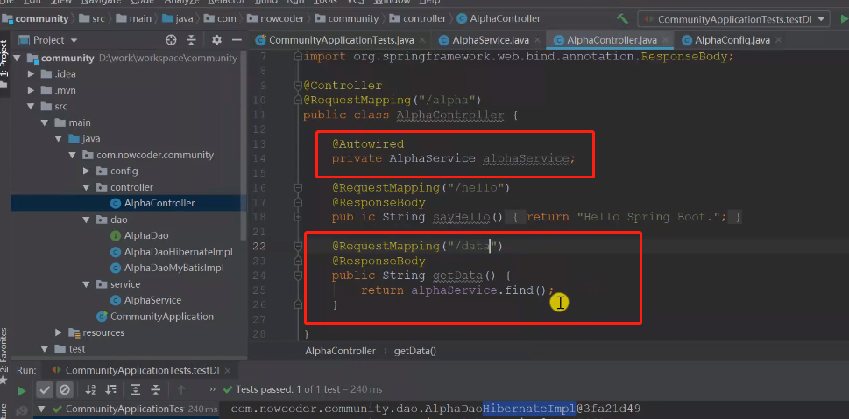Collapse the dao package
The image size is (849, 419).
[87, 220]
